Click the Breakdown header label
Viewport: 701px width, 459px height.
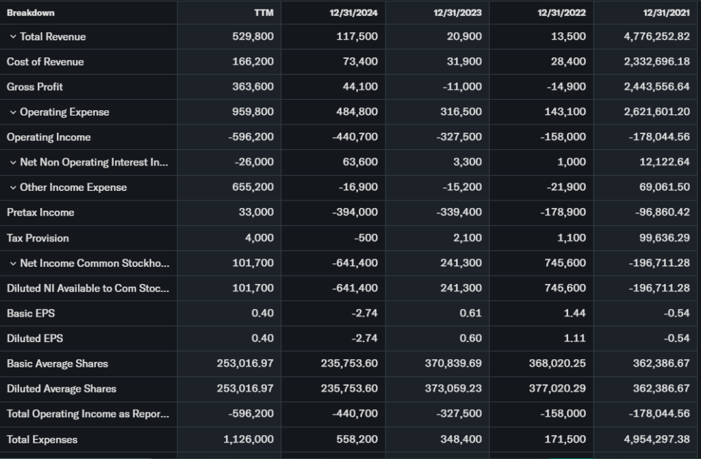(x=31, y=13)
